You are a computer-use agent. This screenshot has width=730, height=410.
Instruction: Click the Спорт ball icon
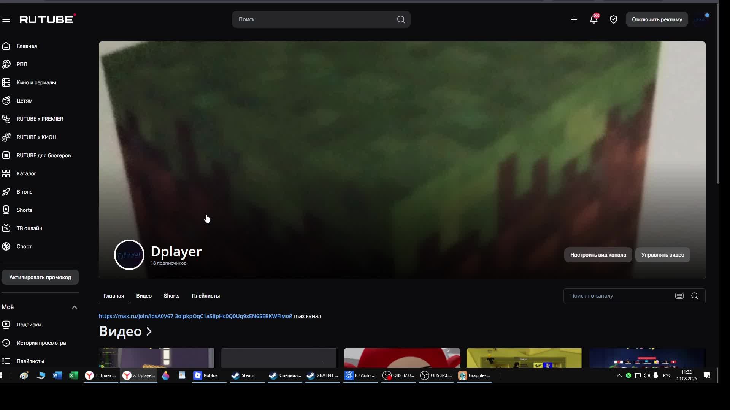pyautogui.click(x=6, y=246)
